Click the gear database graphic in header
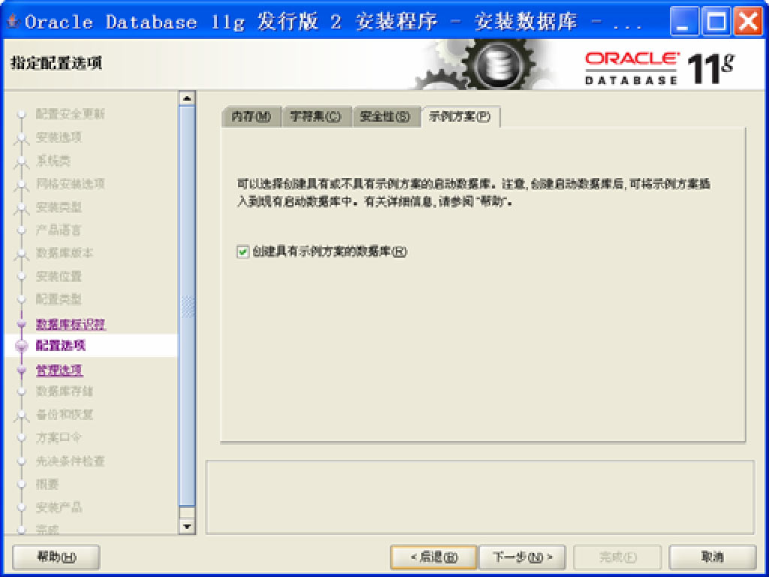This screenshot has height=577, width=769. (487, 65)
